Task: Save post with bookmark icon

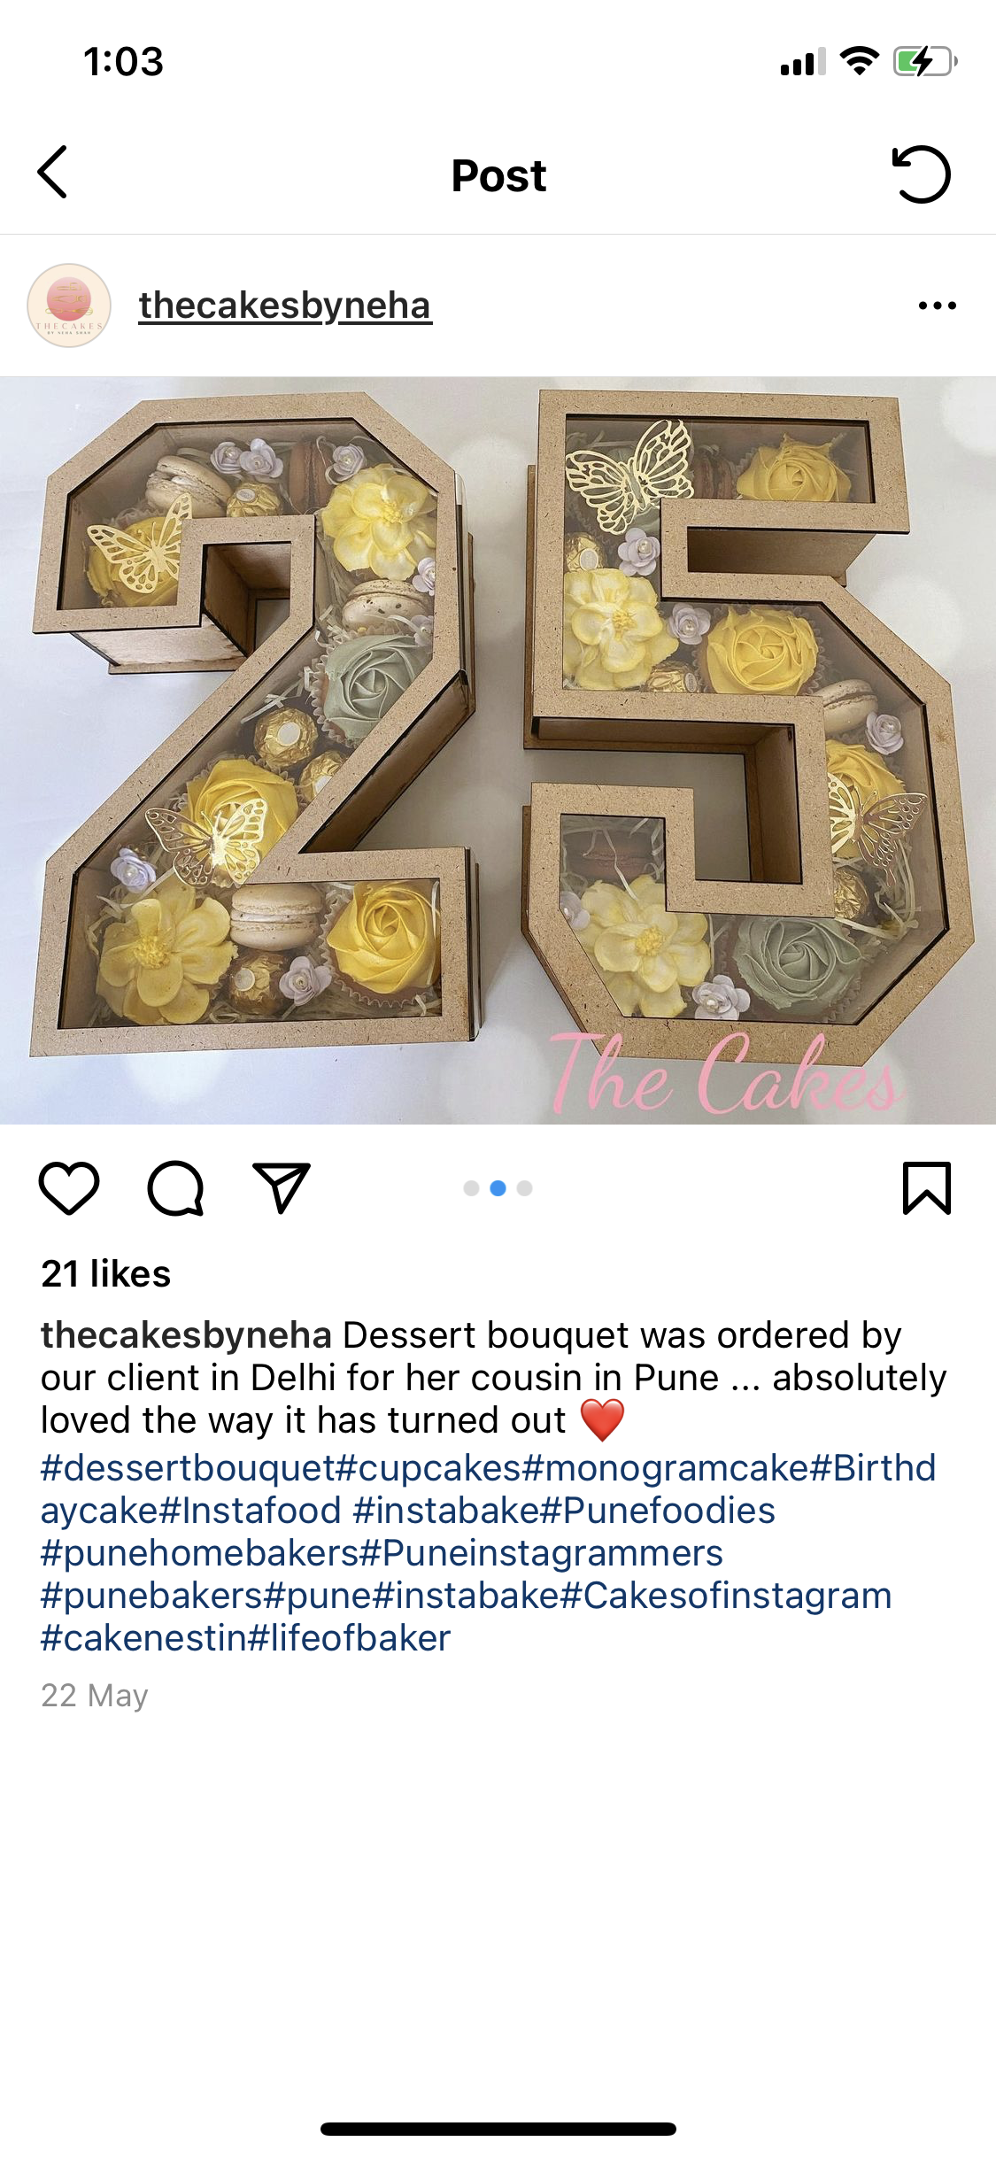Action: (x=927, y=1187)
